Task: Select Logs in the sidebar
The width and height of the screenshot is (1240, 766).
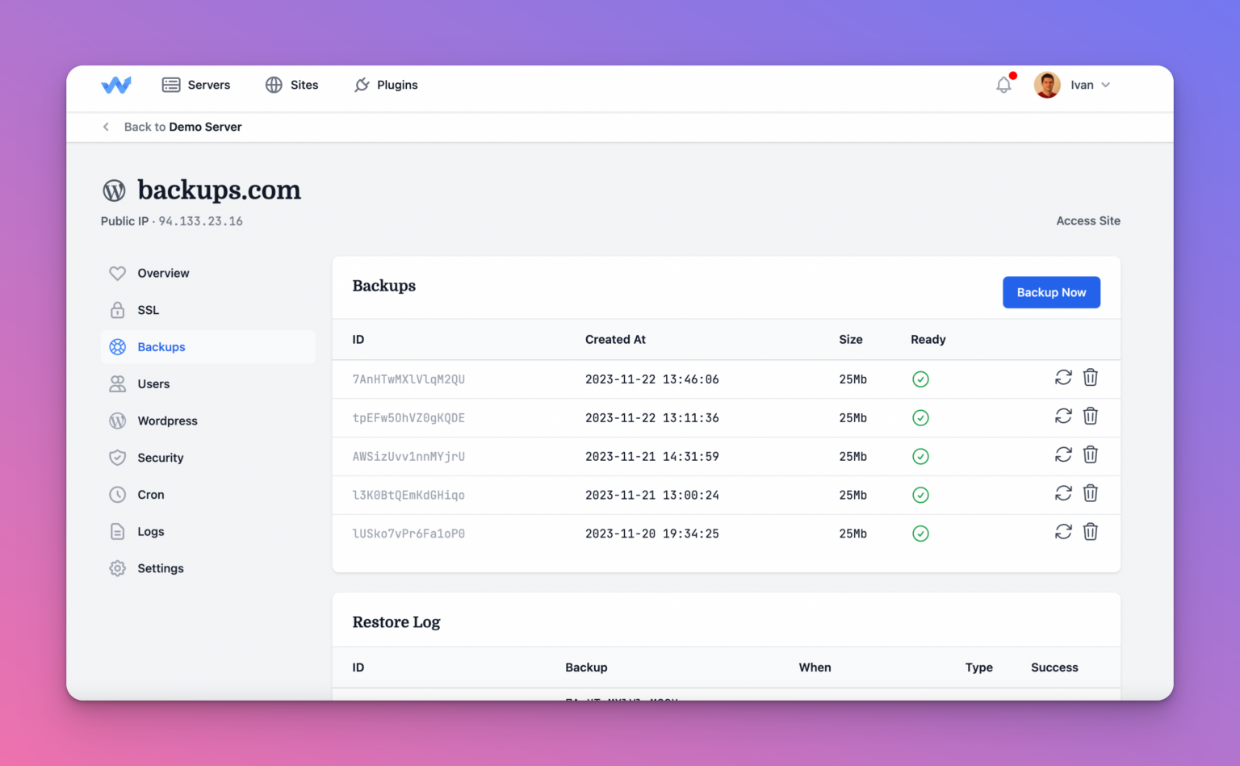Action: point(149,531)
